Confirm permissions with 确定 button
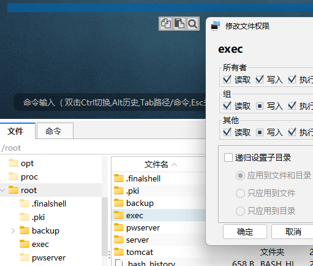This screenshot has height=266, width=313. [x=245, y=232]
